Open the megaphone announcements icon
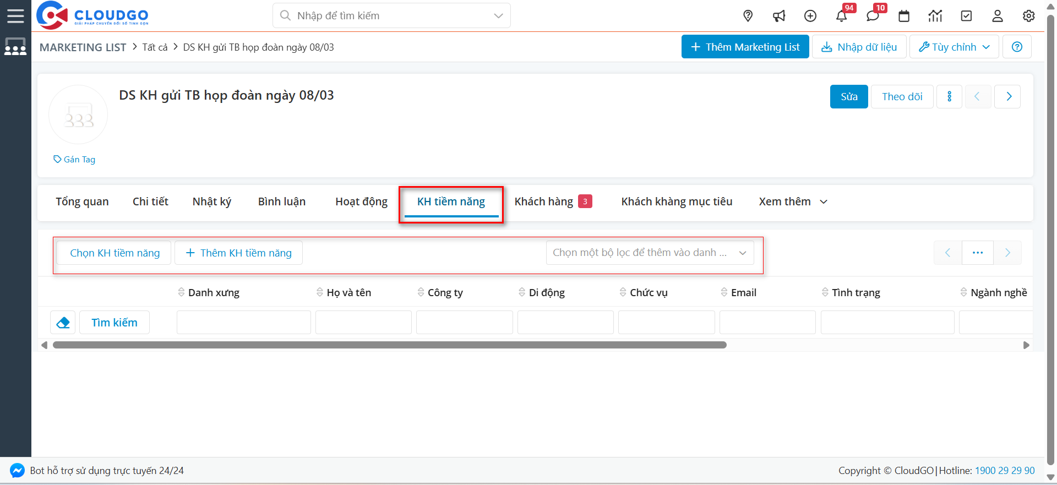Screen dimensions: 1057x485 (779, 16)
